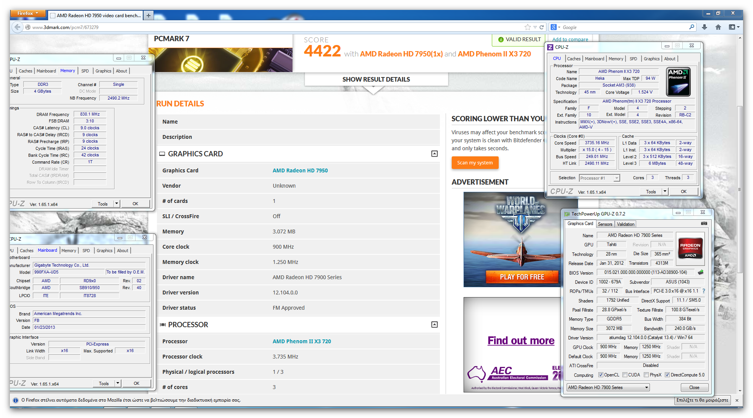Open Tools dropdown arrow in CPU-Z Memory window
Screen dimensions: 753x418
[116, 204]
